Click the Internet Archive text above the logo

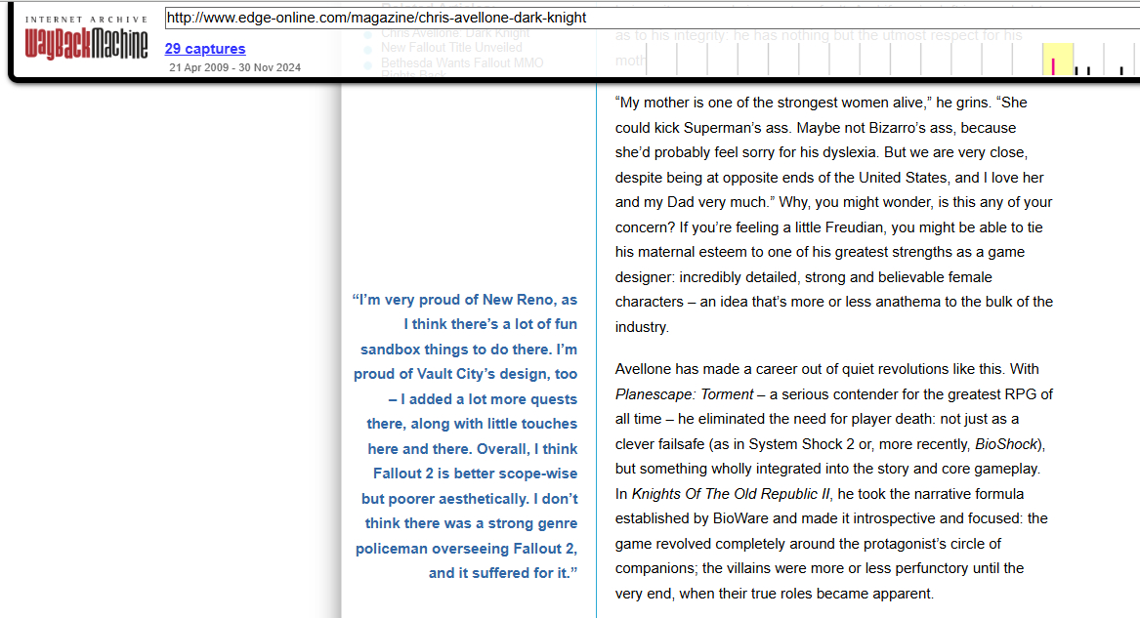[87, 19]
